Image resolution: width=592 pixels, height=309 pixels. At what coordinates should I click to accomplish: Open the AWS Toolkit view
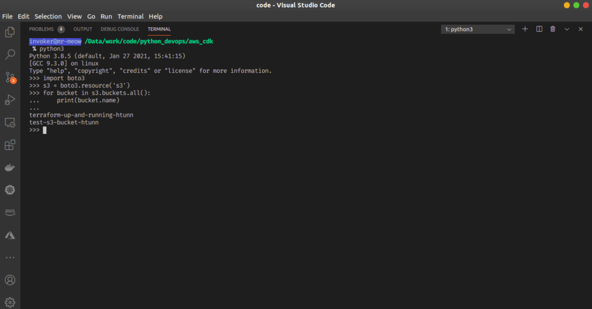[x=10, y=212]
